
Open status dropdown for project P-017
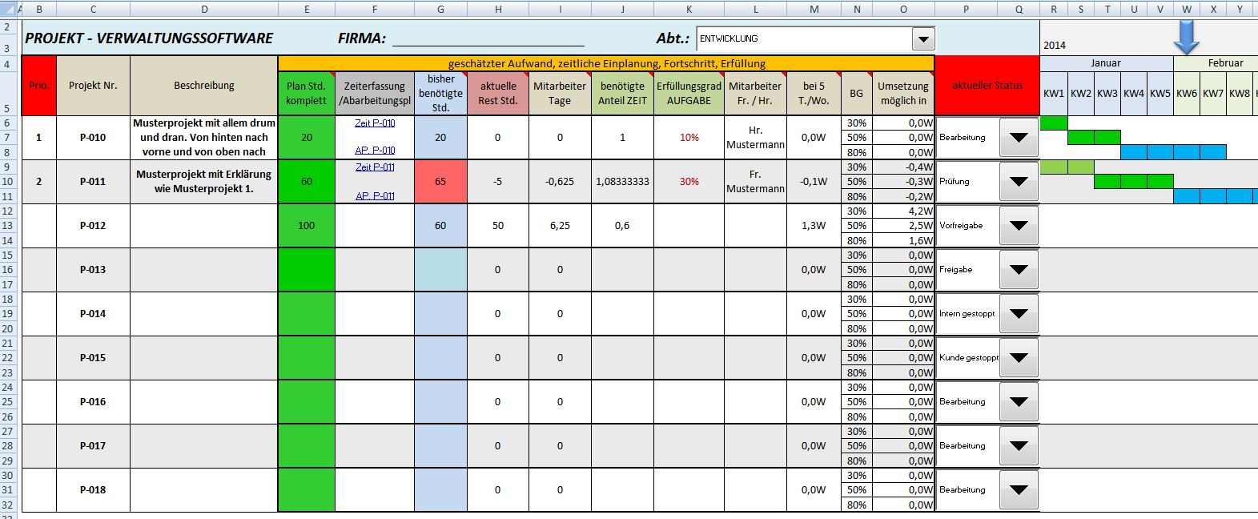tap(1019, 446)
